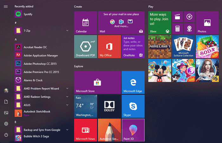This screenshot has height=143, width=222.
Task: Launch the Minecraft tile
Action: click(160, 46)
